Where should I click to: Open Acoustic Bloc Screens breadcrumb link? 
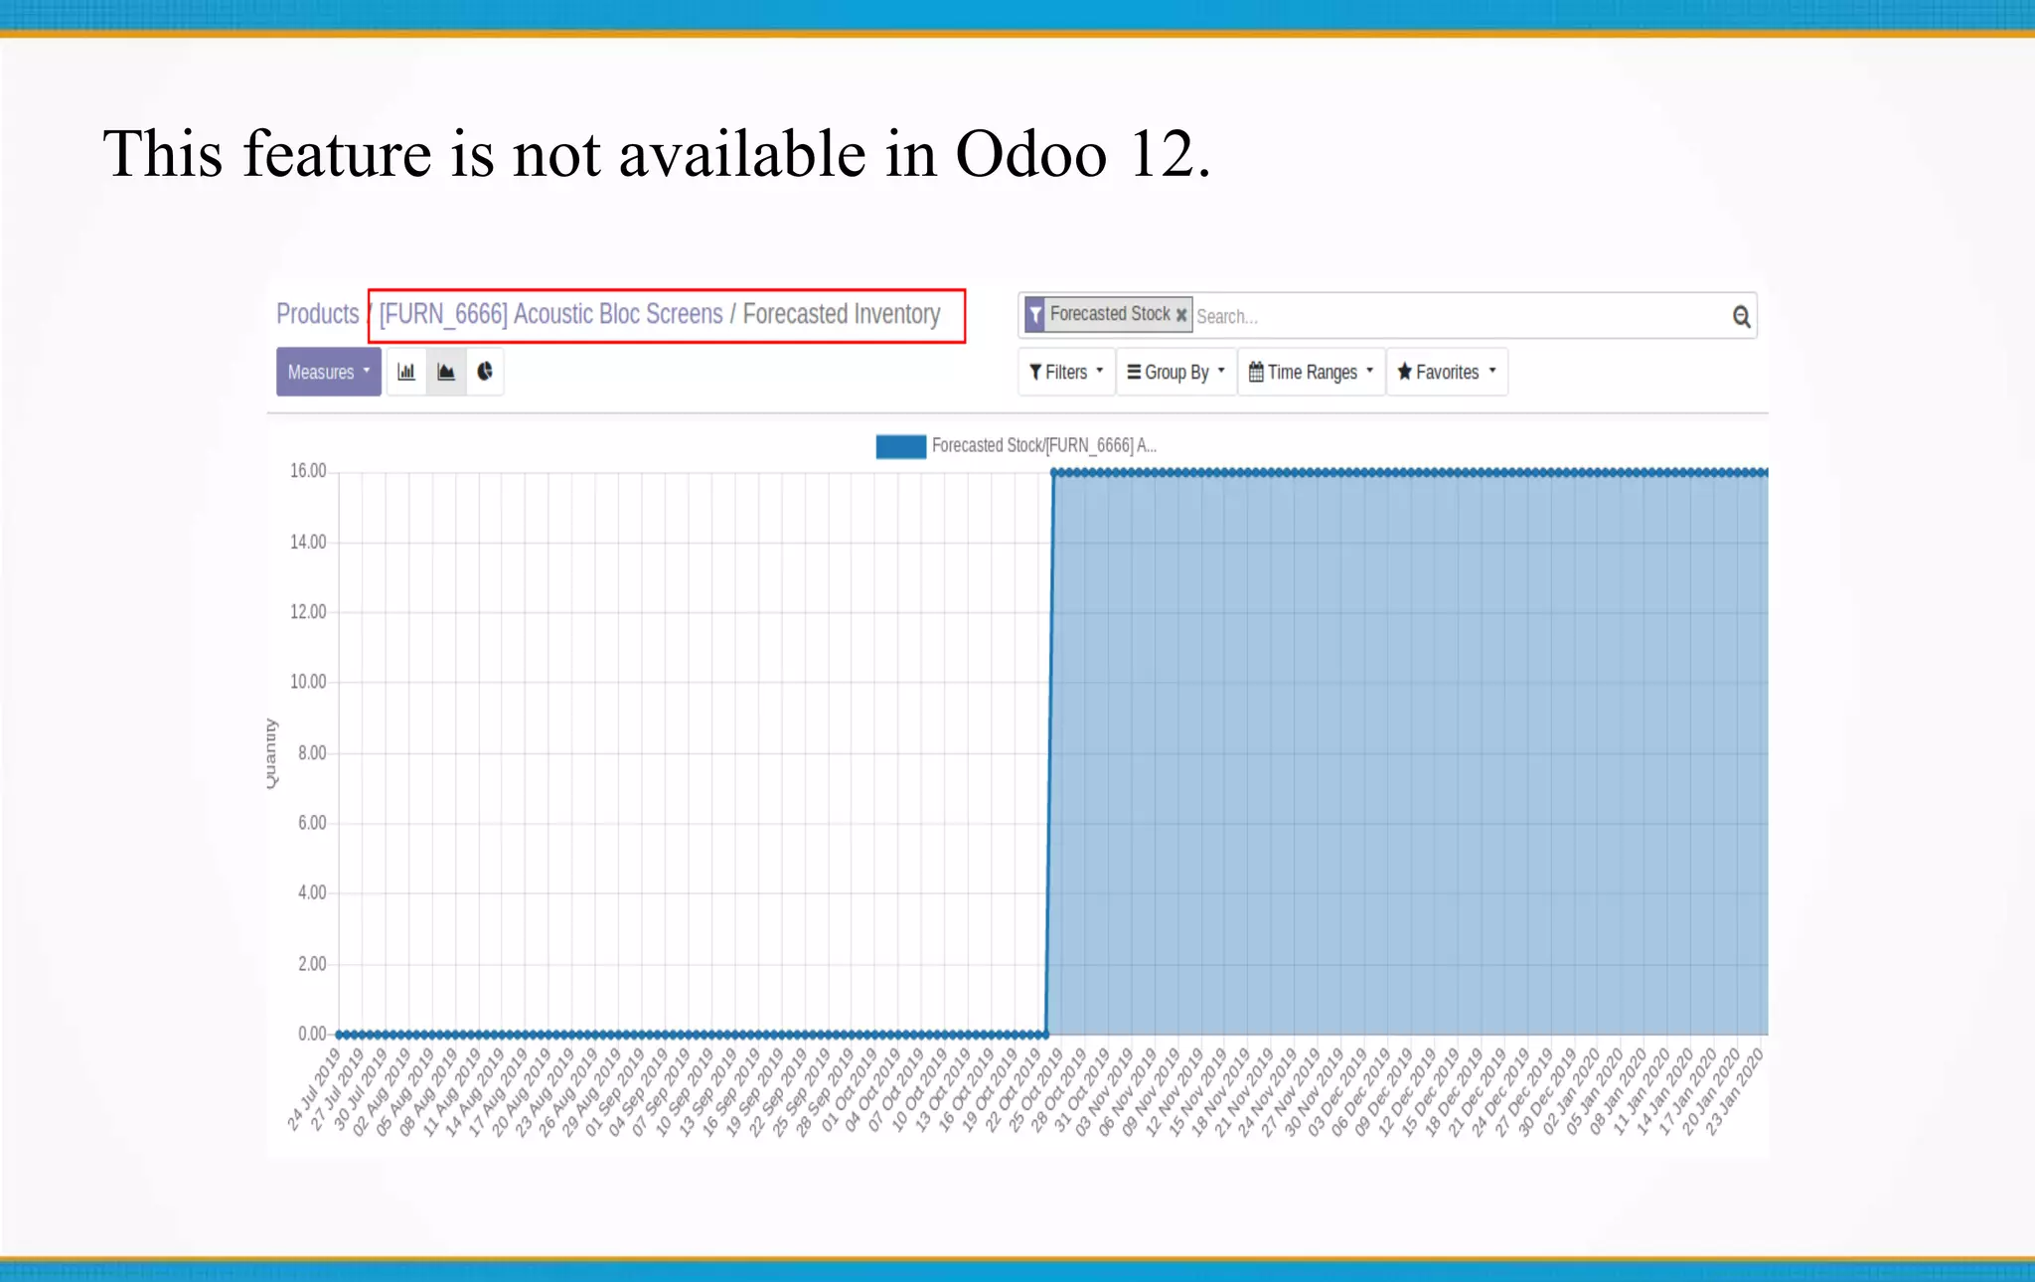click(550, 314)
